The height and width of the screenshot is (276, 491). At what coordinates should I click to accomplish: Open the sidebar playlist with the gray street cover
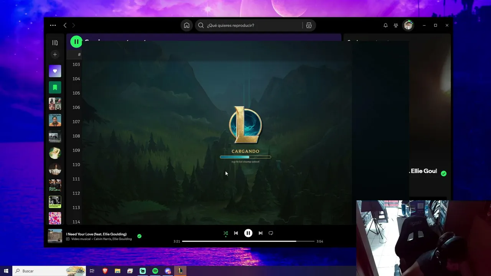coord(55,136)
